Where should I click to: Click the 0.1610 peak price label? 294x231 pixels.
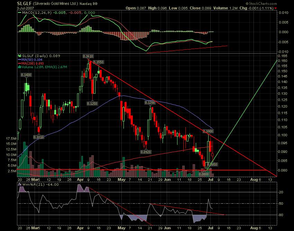88,56
